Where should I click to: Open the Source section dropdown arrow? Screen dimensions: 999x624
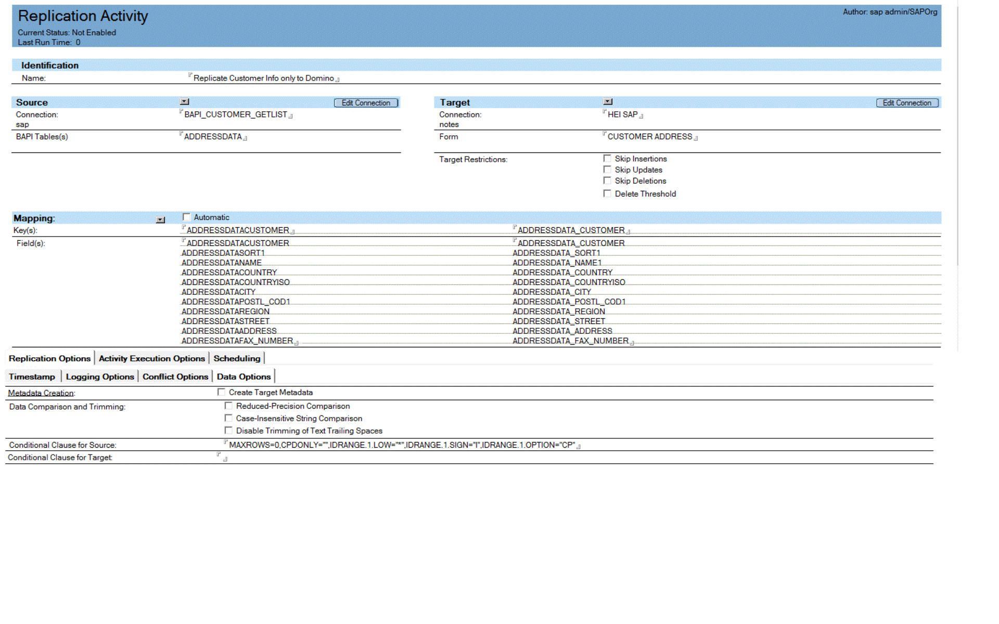[x=185, y=102]
